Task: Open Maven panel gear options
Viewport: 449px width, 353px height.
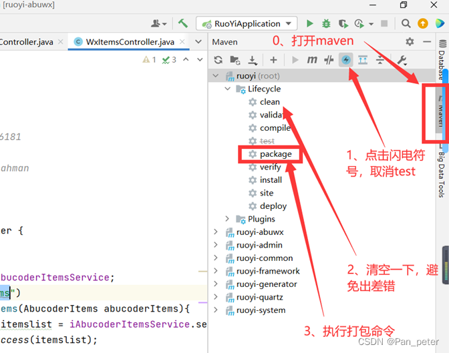Action: click(410, 42)
